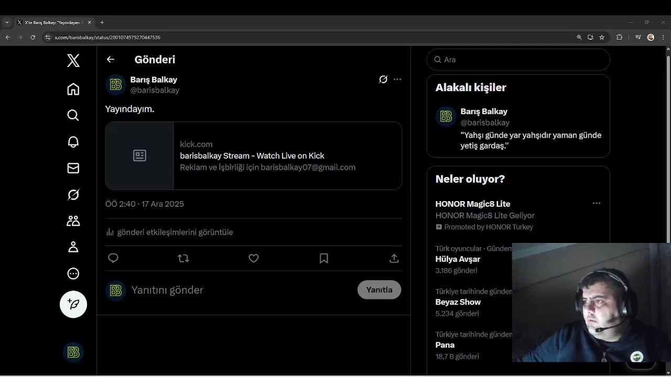The width and height of the screenshot is (671, 377).
Task: Open the More circle menu in the sidebar
Action: pyautogui.click(x=73, y=273)
